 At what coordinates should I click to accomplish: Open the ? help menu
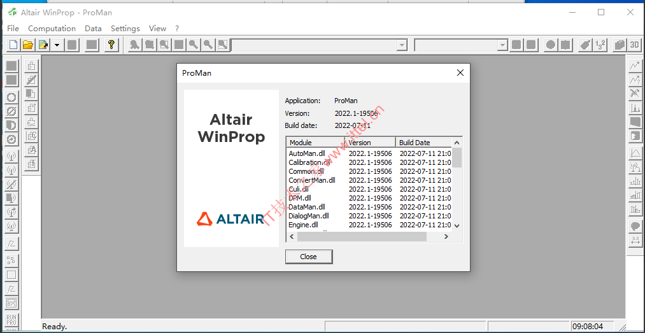pos(177,29)
